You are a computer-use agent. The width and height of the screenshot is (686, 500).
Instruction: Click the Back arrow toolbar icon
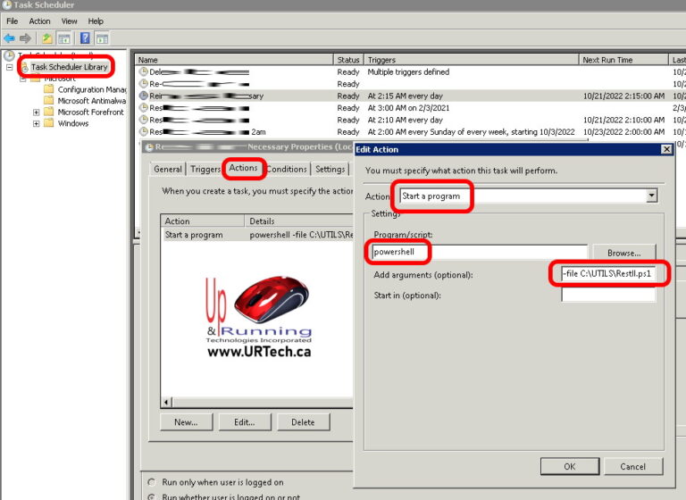point(9,38)
